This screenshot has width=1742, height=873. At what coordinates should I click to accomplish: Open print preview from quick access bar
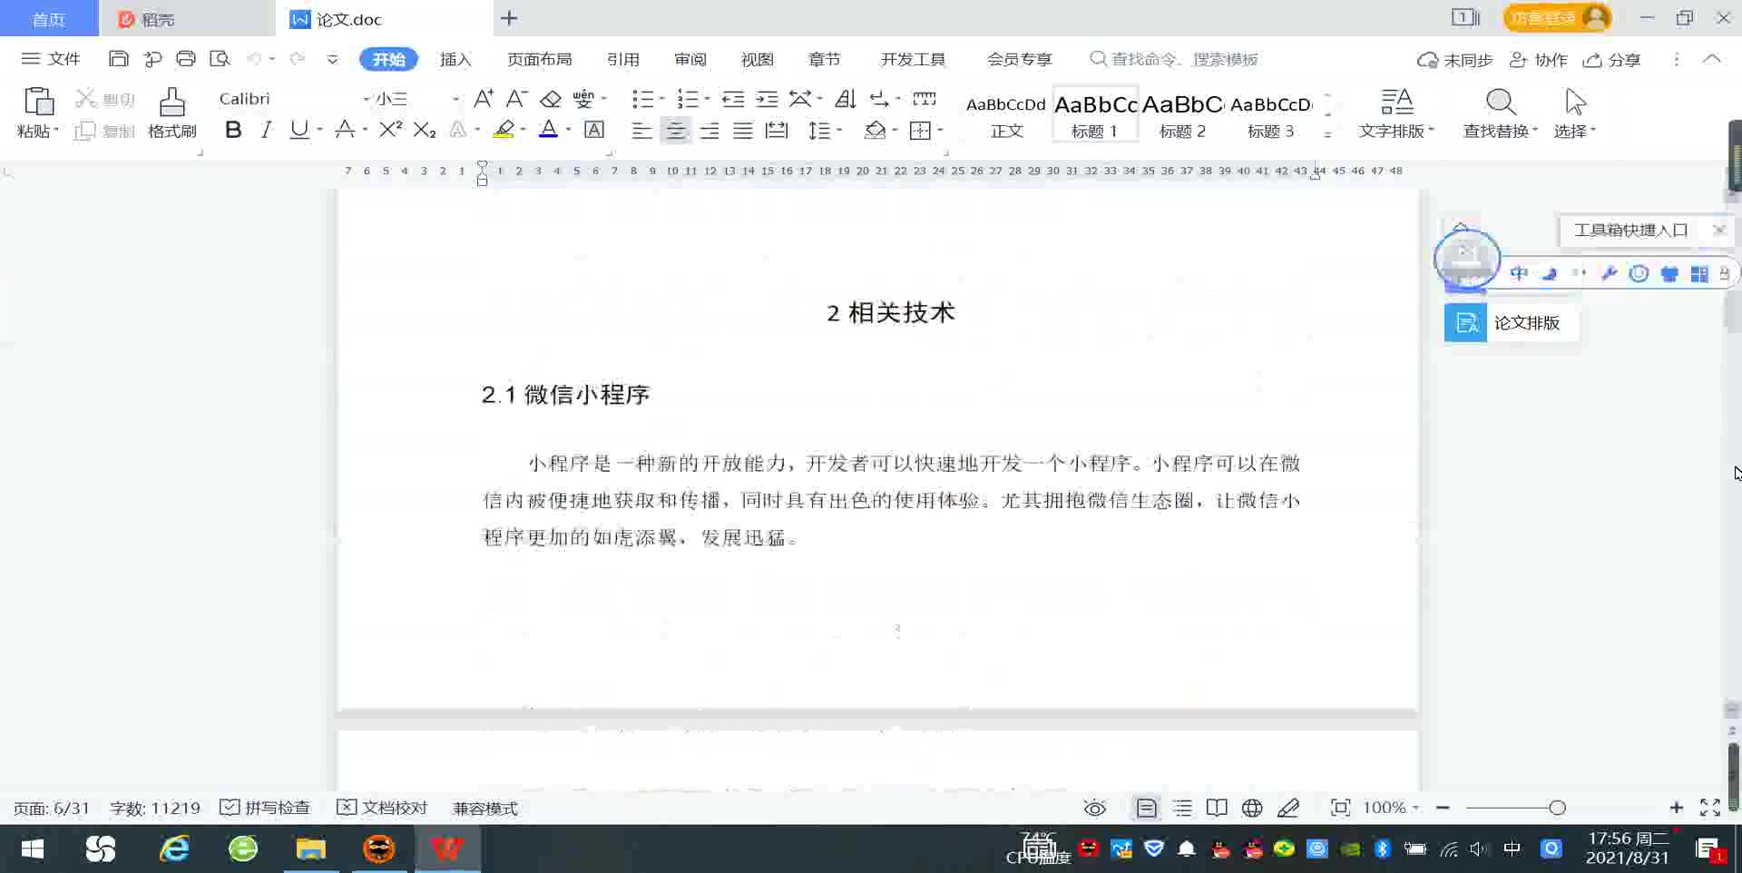pyautogui.click(x=220, y=59)
